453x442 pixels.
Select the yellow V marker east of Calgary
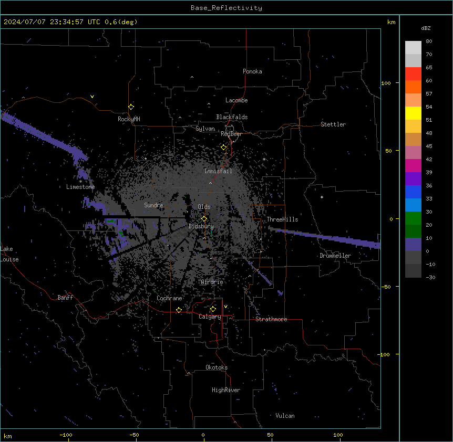pyautogui.click(x=225, y=307)
